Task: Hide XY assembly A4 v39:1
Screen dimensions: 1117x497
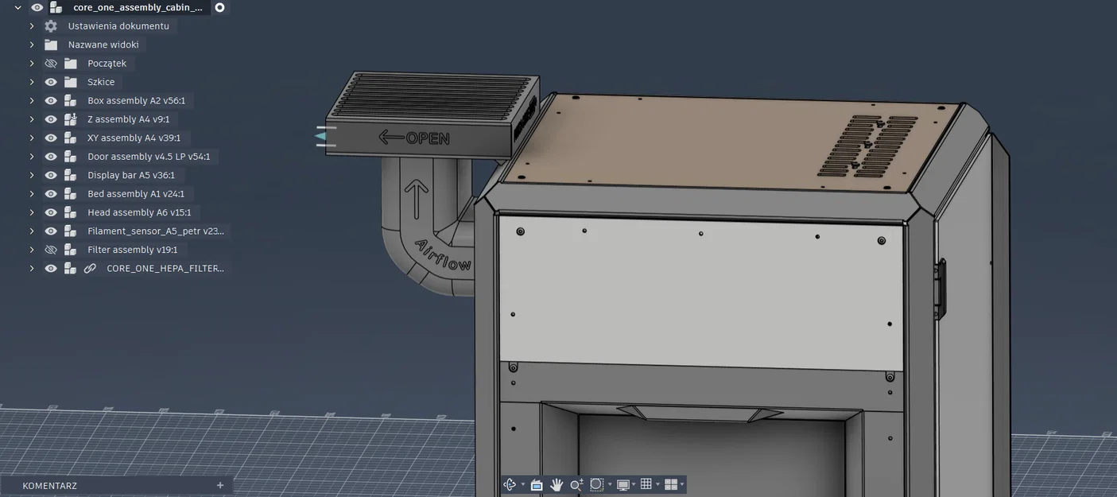Action: pos(51,138)
